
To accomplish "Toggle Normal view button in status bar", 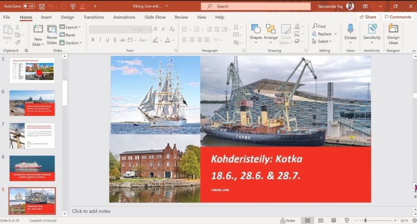I will (307, 220).
